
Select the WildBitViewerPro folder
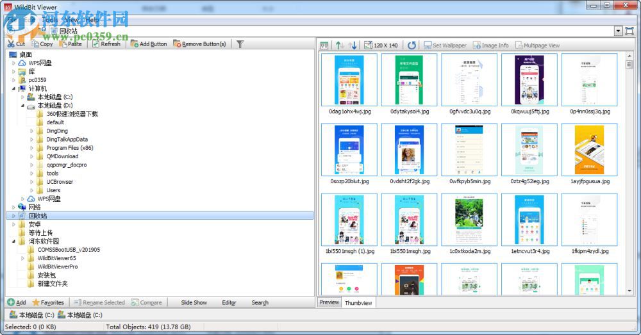coord(58,266)
